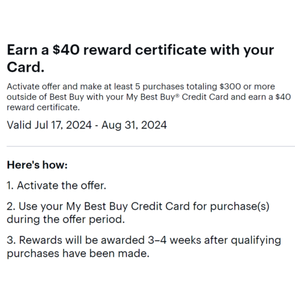The width and height of the screenshot is (295, 295).
Task: Click "reward certificate." ending the small paragraph
Action: click(x=43, y=108)
